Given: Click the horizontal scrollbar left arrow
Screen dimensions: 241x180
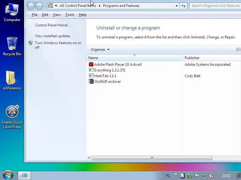Looking at the screenshot, I should click(x=89, y=158).
